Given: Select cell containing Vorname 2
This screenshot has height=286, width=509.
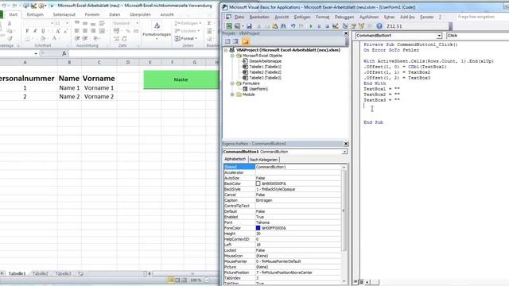Looking at the screenshot, I should tap(99, 97).
